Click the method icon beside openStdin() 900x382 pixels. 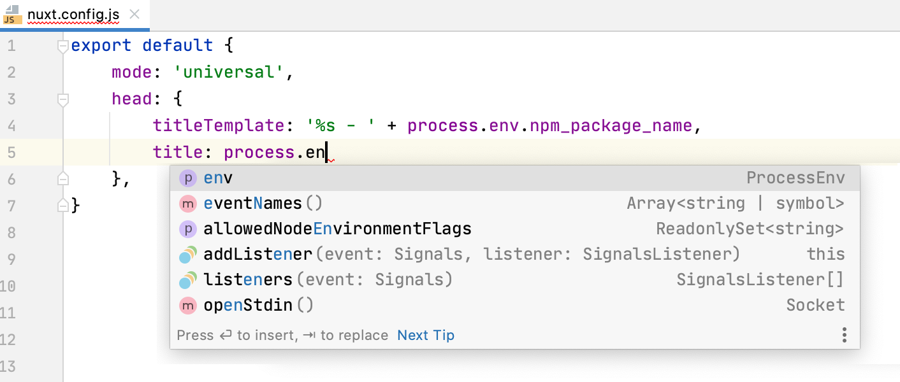click(188, 304)
